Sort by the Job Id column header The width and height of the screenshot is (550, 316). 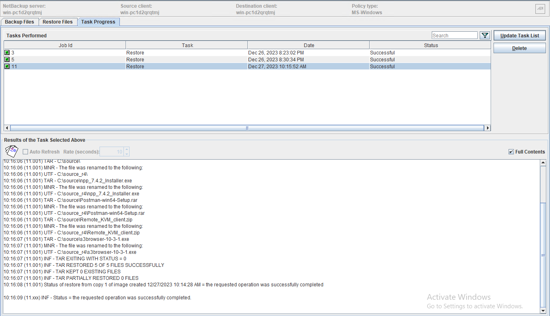pyautogui.click(x=65, y=45)
